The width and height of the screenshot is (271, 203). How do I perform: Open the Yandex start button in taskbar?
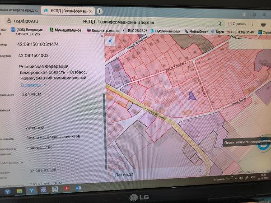click(x=7, y=191)
